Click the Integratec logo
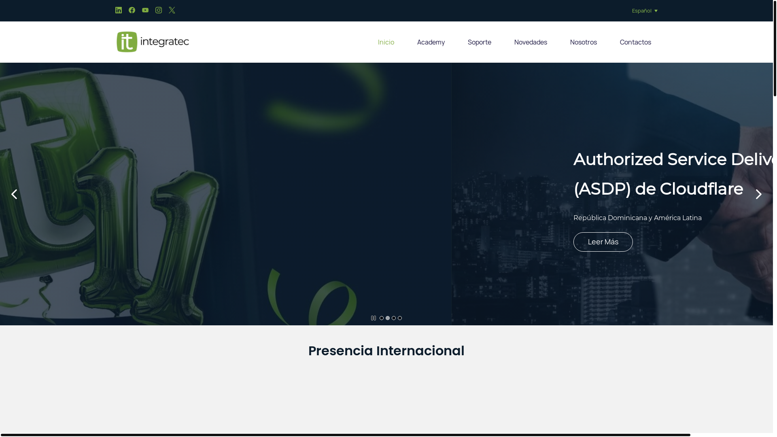 click(153, 42)
